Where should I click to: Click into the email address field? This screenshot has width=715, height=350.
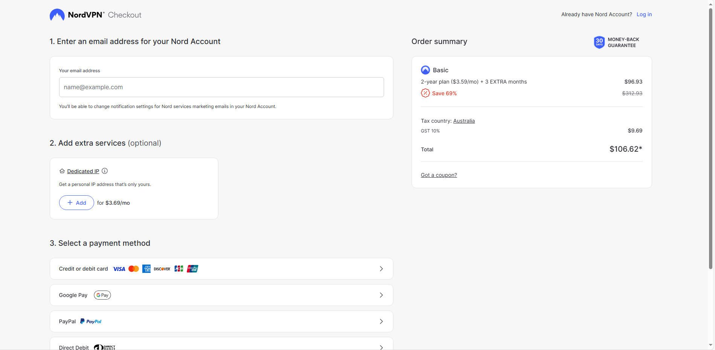[x=221, y=87]
